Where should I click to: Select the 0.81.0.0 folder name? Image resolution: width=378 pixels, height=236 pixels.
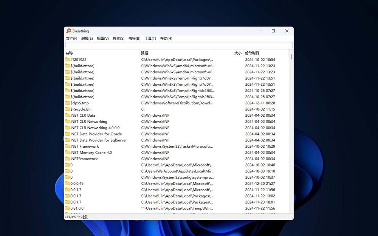pos(77,208)
